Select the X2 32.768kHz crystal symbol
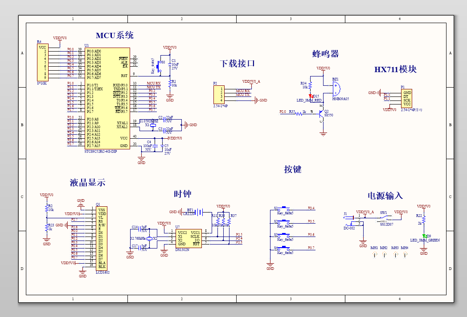Viewport: 467px width, 317px height. (150, 238)
